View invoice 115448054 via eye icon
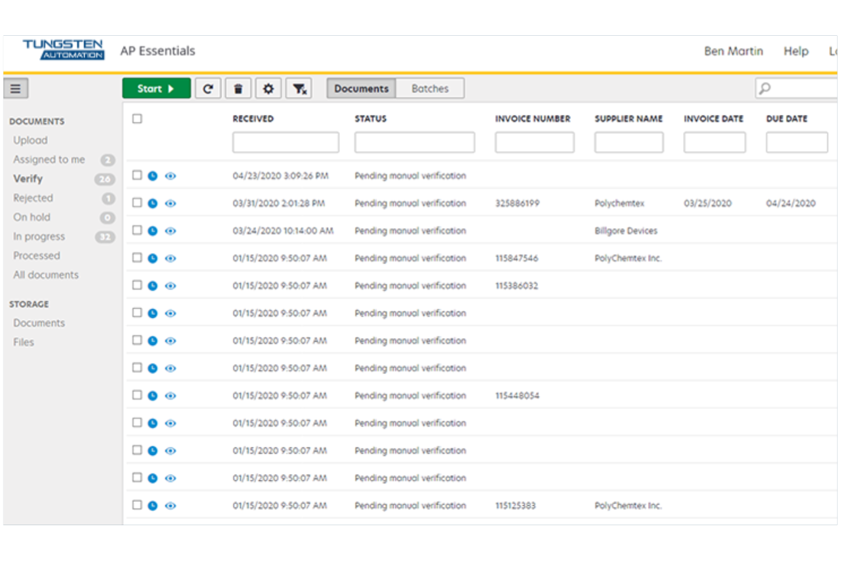 (170, 396)
